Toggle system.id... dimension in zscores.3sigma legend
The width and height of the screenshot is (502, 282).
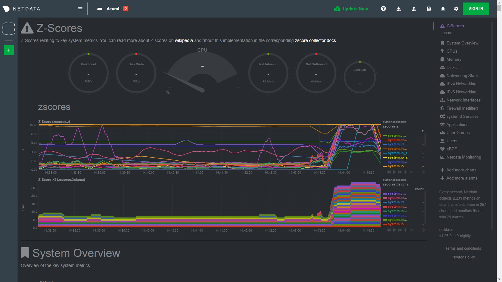[x=397, y=202]
